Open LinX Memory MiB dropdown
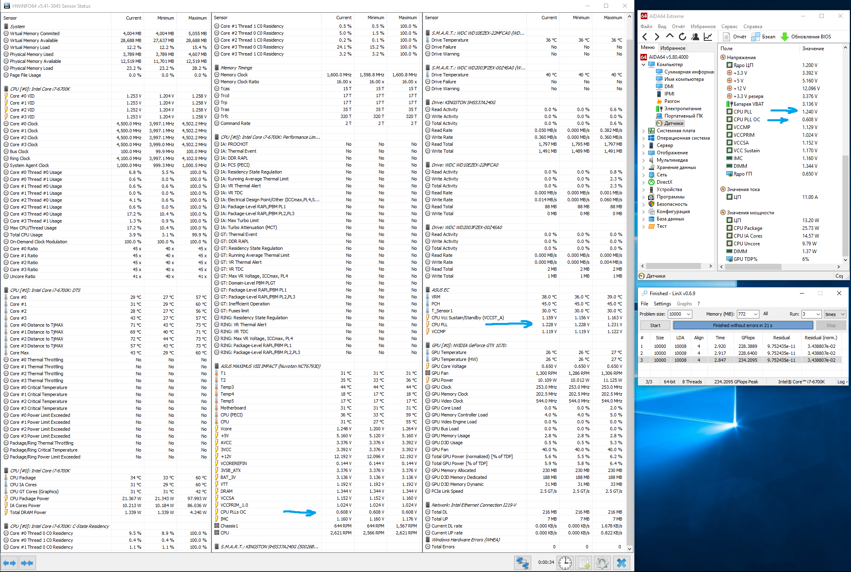 point(755,314)
